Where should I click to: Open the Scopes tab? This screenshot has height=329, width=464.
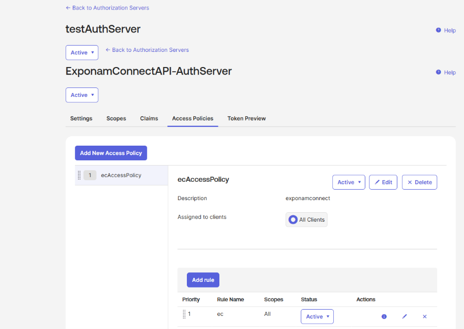click(116, 118)
